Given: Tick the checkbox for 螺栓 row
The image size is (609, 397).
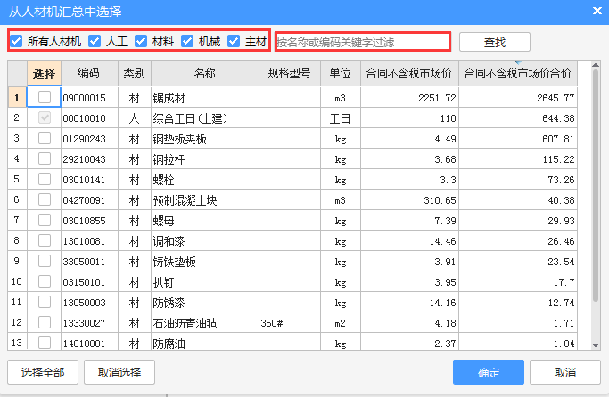Looking at the screenshot, I should pos(45,179).
